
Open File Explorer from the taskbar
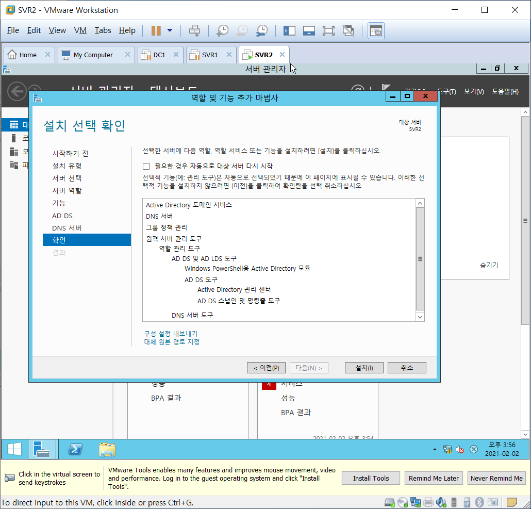[107, 449]
